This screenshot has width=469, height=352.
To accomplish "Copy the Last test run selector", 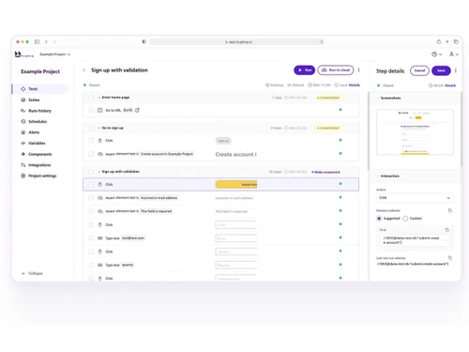I will tap(450, 258).
